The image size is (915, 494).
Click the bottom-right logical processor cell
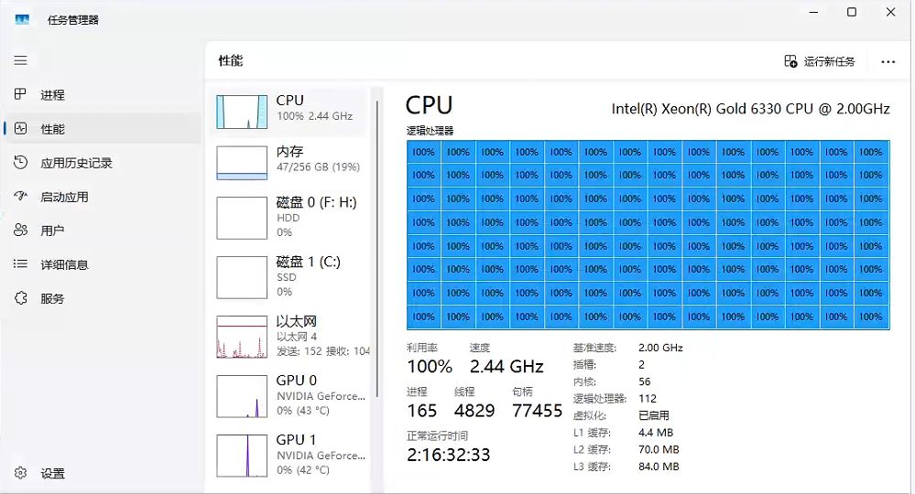871,317
